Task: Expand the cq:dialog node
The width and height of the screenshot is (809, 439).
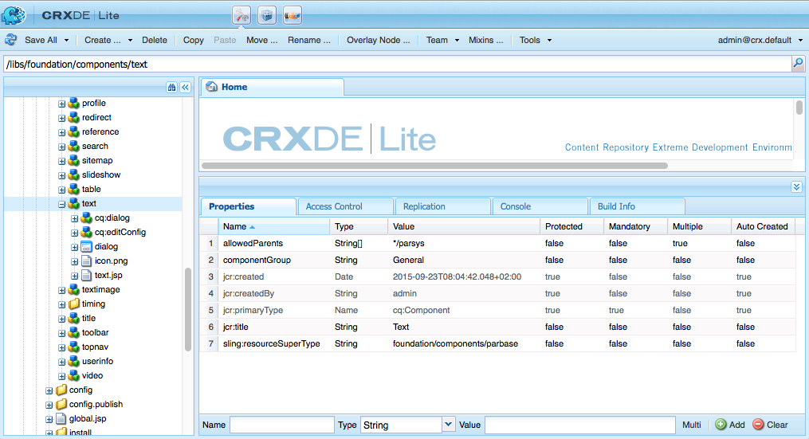Action: (74, 219)
